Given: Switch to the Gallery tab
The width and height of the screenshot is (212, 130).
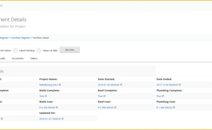Looking at the screenshot, I should point(34,58).
